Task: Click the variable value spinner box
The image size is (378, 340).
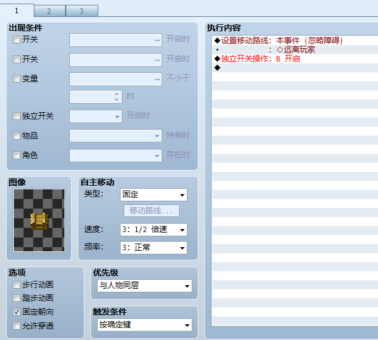Action: click(x=96, y=96)
